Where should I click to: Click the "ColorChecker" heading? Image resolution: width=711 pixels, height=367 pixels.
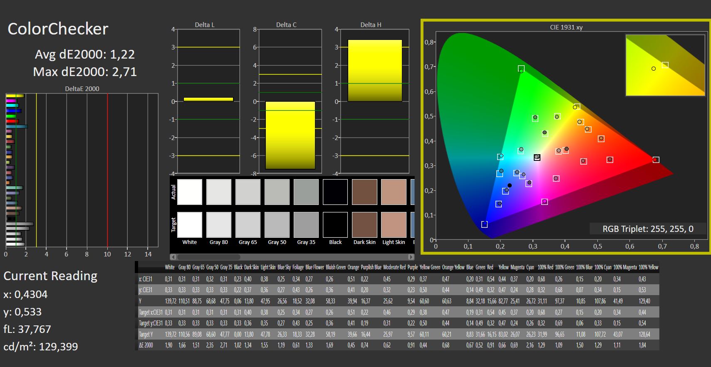58,29
